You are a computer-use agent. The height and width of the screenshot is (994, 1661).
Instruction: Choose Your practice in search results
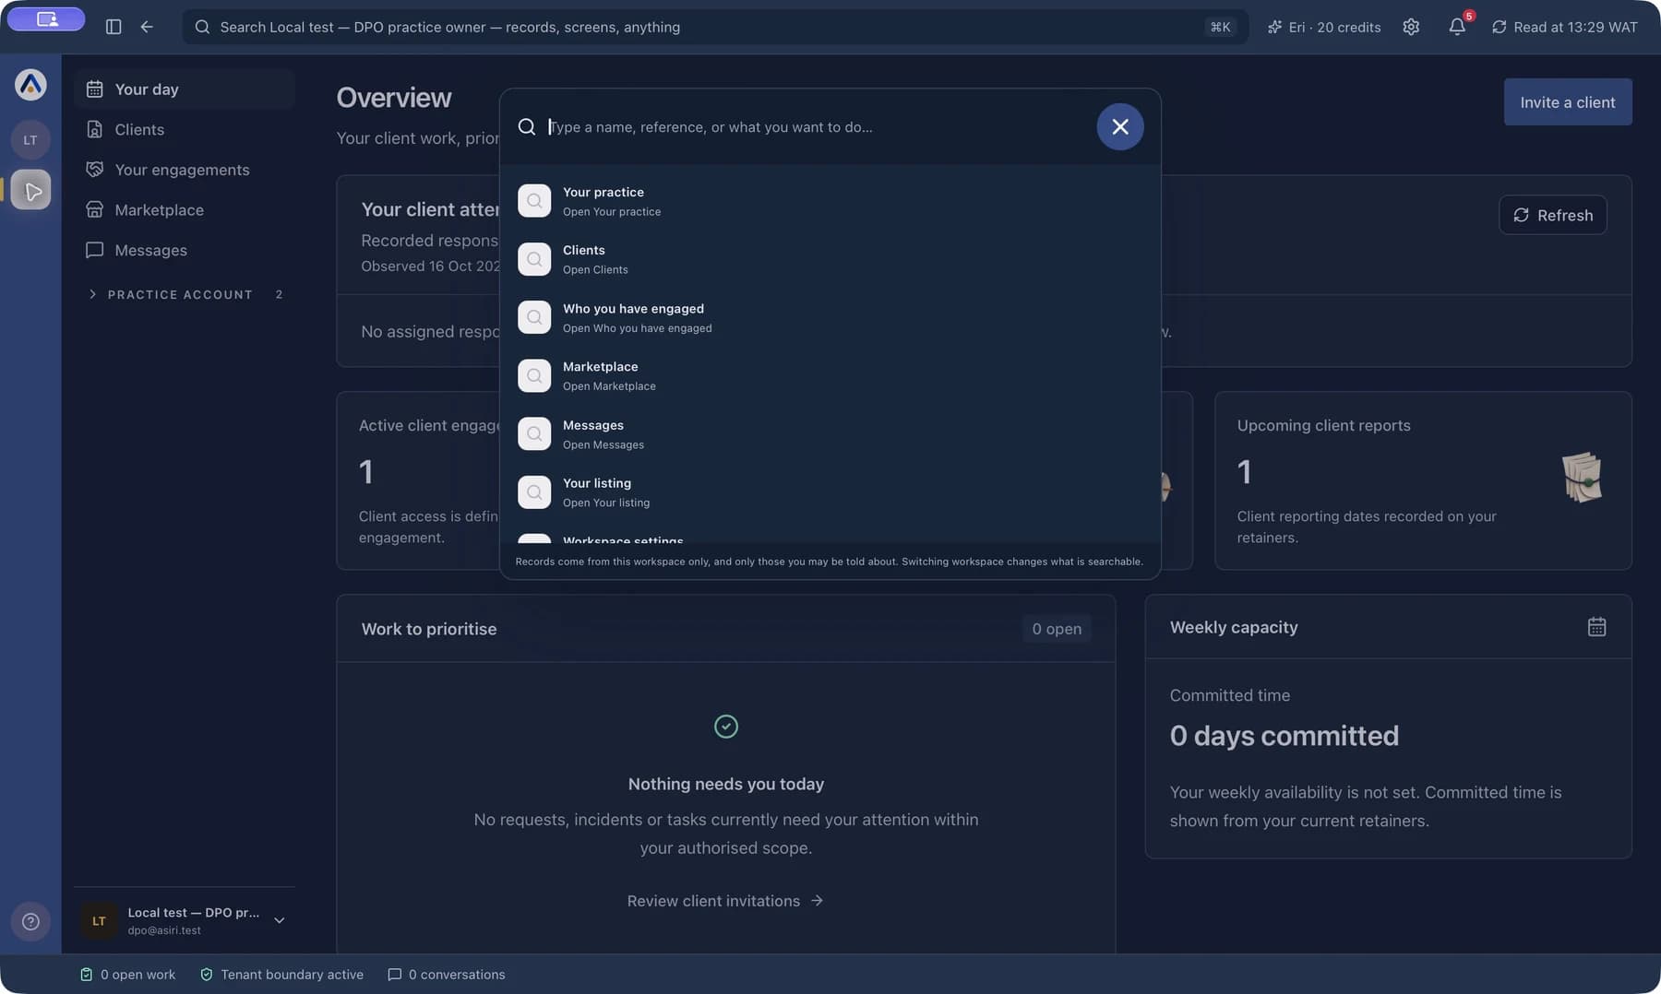pyautogui.click(x=830, y=201)
